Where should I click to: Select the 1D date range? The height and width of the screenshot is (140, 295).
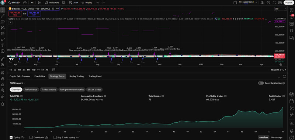pos(11,70)
